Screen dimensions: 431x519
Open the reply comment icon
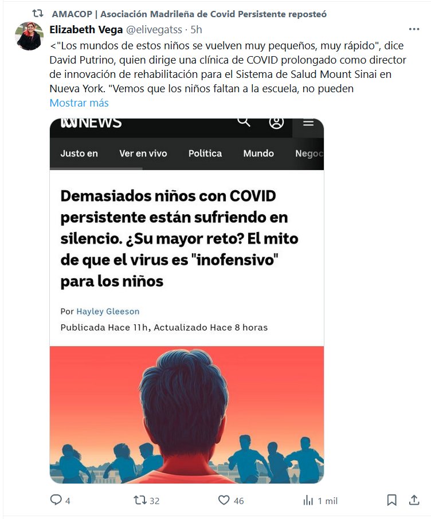coord(56,500)
